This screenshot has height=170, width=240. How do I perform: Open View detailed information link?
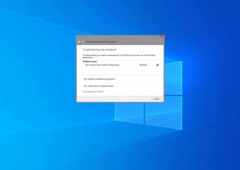[93, 92]
